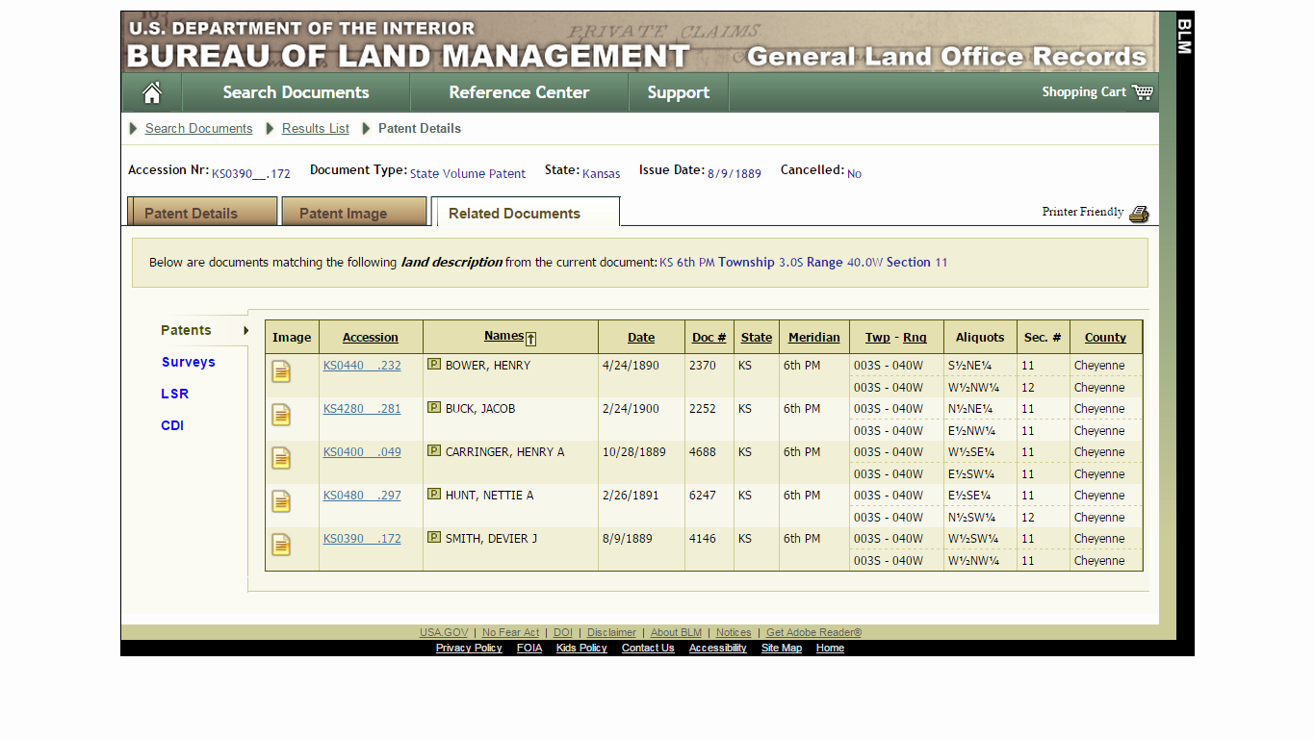
Task: Click the arrow beside Patents in sidebar
Action: pos(245,329)
